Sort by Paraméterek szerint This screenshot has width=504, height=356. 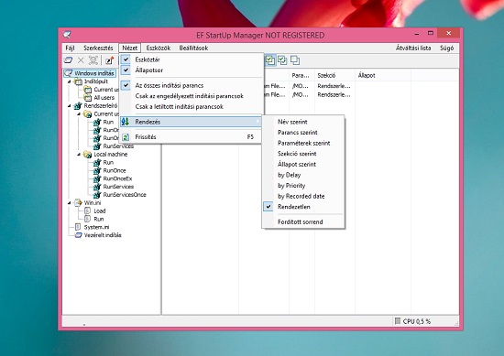tap(303, 143)
